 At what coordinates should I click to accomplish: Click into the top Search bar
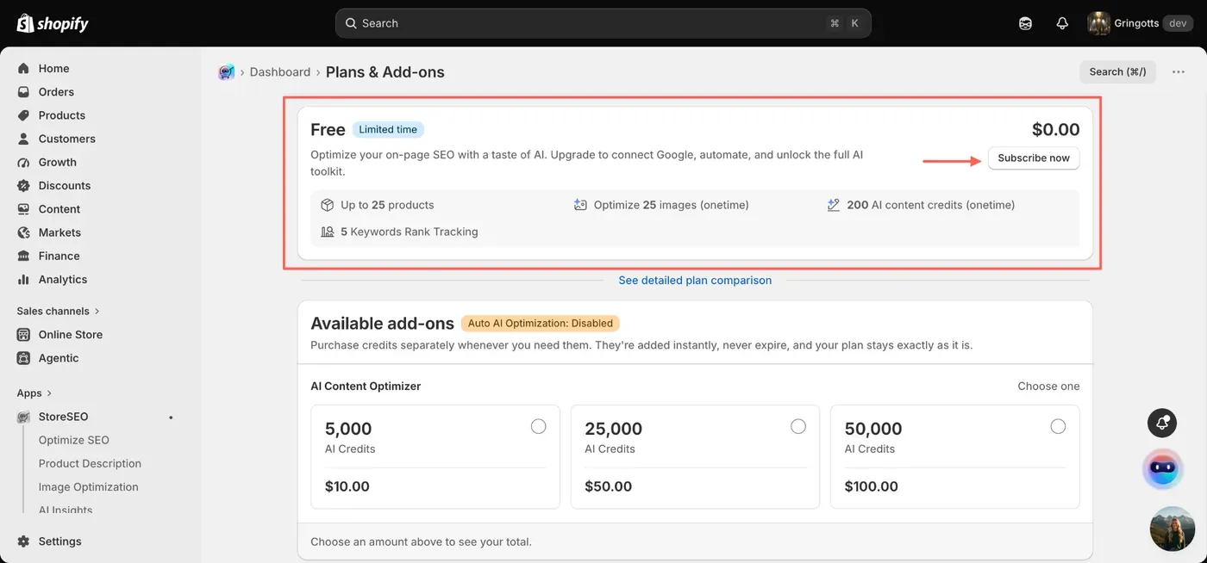tap(603, 23)
